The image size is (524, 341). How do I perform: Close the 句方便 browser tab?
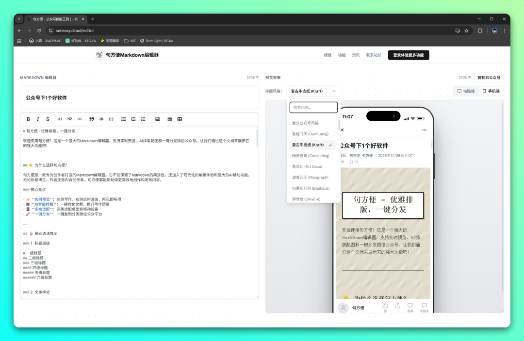(83, 19)
